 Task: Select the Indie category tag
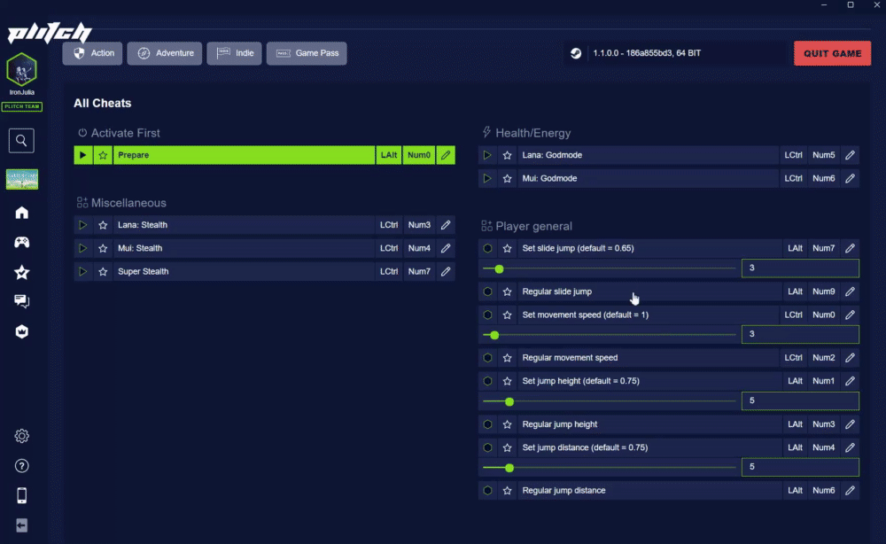pyautogui.click(x=235, y=53)
